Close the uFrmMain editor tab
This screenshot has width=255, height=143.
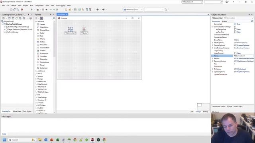pyautogui.click(x=67, y=14)
